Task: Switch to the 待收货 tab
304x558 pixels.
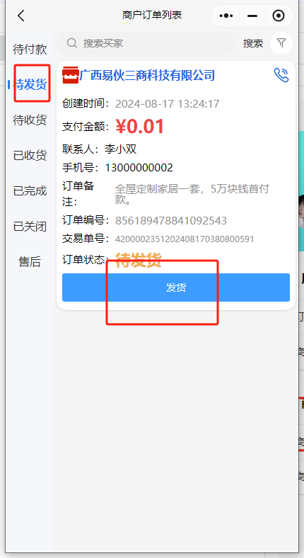Action: tap(30, 120)
